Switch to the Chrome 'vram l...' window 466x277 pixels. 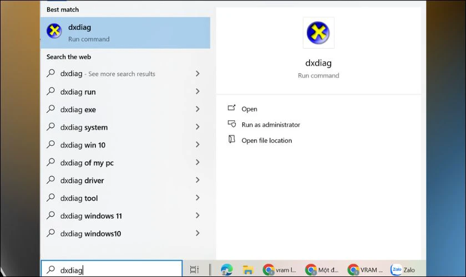tap(280, 270)
